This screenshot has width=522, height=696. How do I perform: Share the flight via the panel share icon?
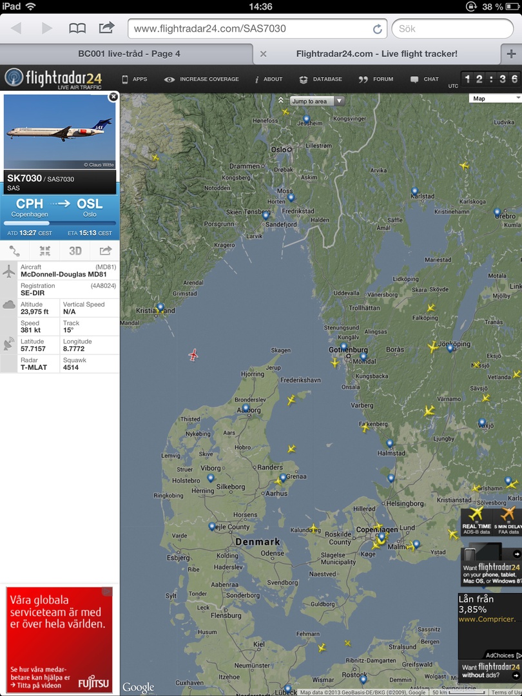(105, 251)
